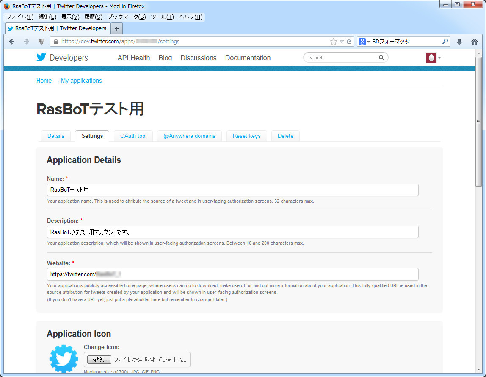The width and height of the screenshot is (486, 377).
Task: Click the vertical scrollbar thumb
Action: (x=478, y=122)
